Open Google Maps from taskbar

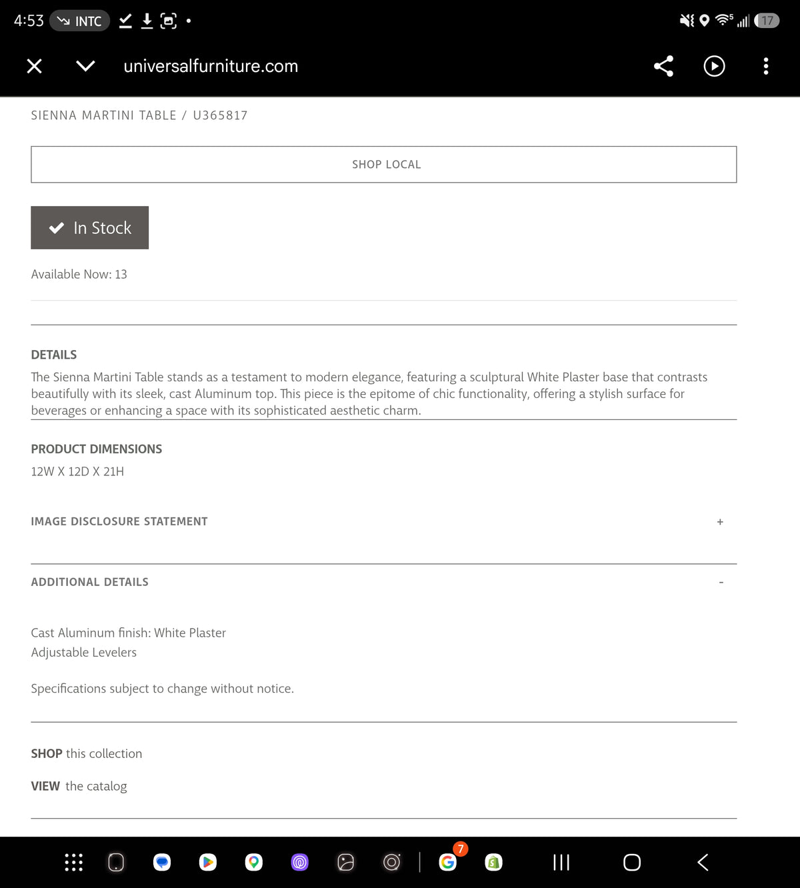tap(254, 862)
